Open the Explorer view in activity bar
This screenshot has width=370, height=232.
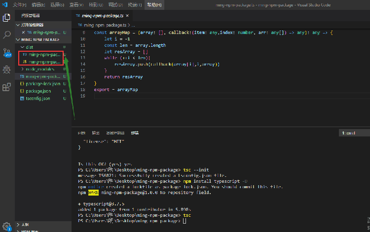click(7, 18)
